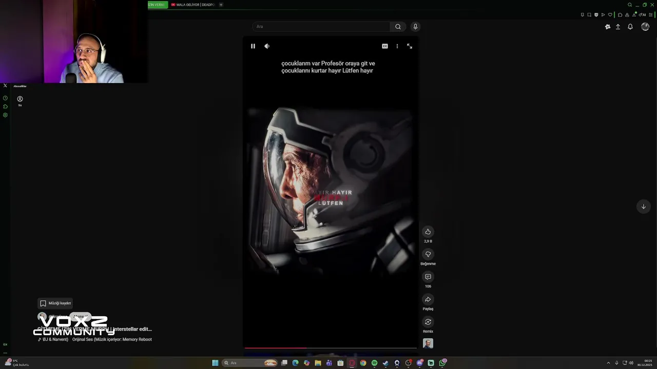
Task: Open the YouTube account avatar menu
Action: pyautogui.click(x=645, y=27)
